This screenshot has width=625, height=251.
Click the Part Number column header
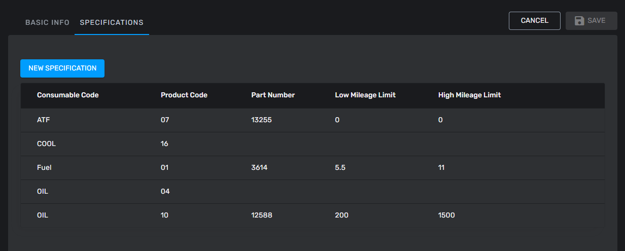point(273,95)
